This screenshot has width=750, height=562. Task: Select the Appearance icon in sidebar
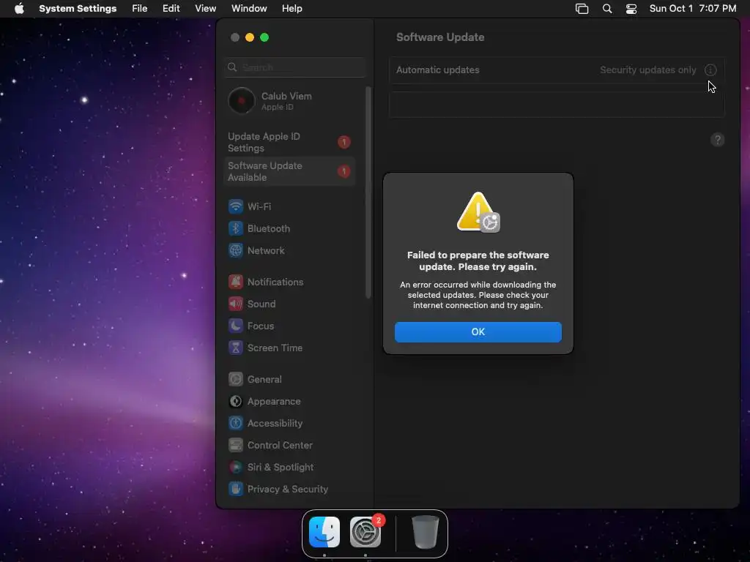tap(236, 402)
